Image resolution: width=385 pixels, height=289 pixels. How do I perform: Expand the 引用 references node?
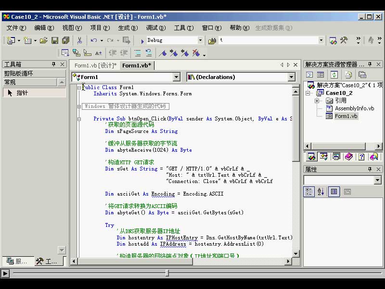[x=317, y=101]
